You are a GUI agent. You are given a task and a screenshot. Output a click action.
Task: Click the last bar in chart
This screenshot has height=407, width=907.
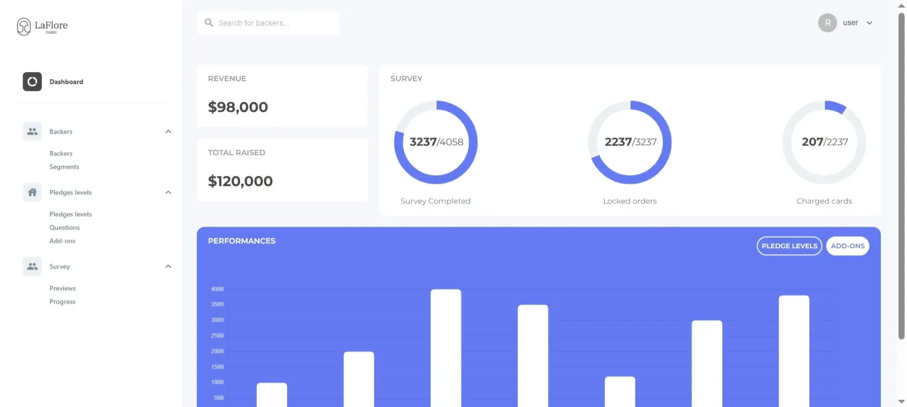click(794, 351)
